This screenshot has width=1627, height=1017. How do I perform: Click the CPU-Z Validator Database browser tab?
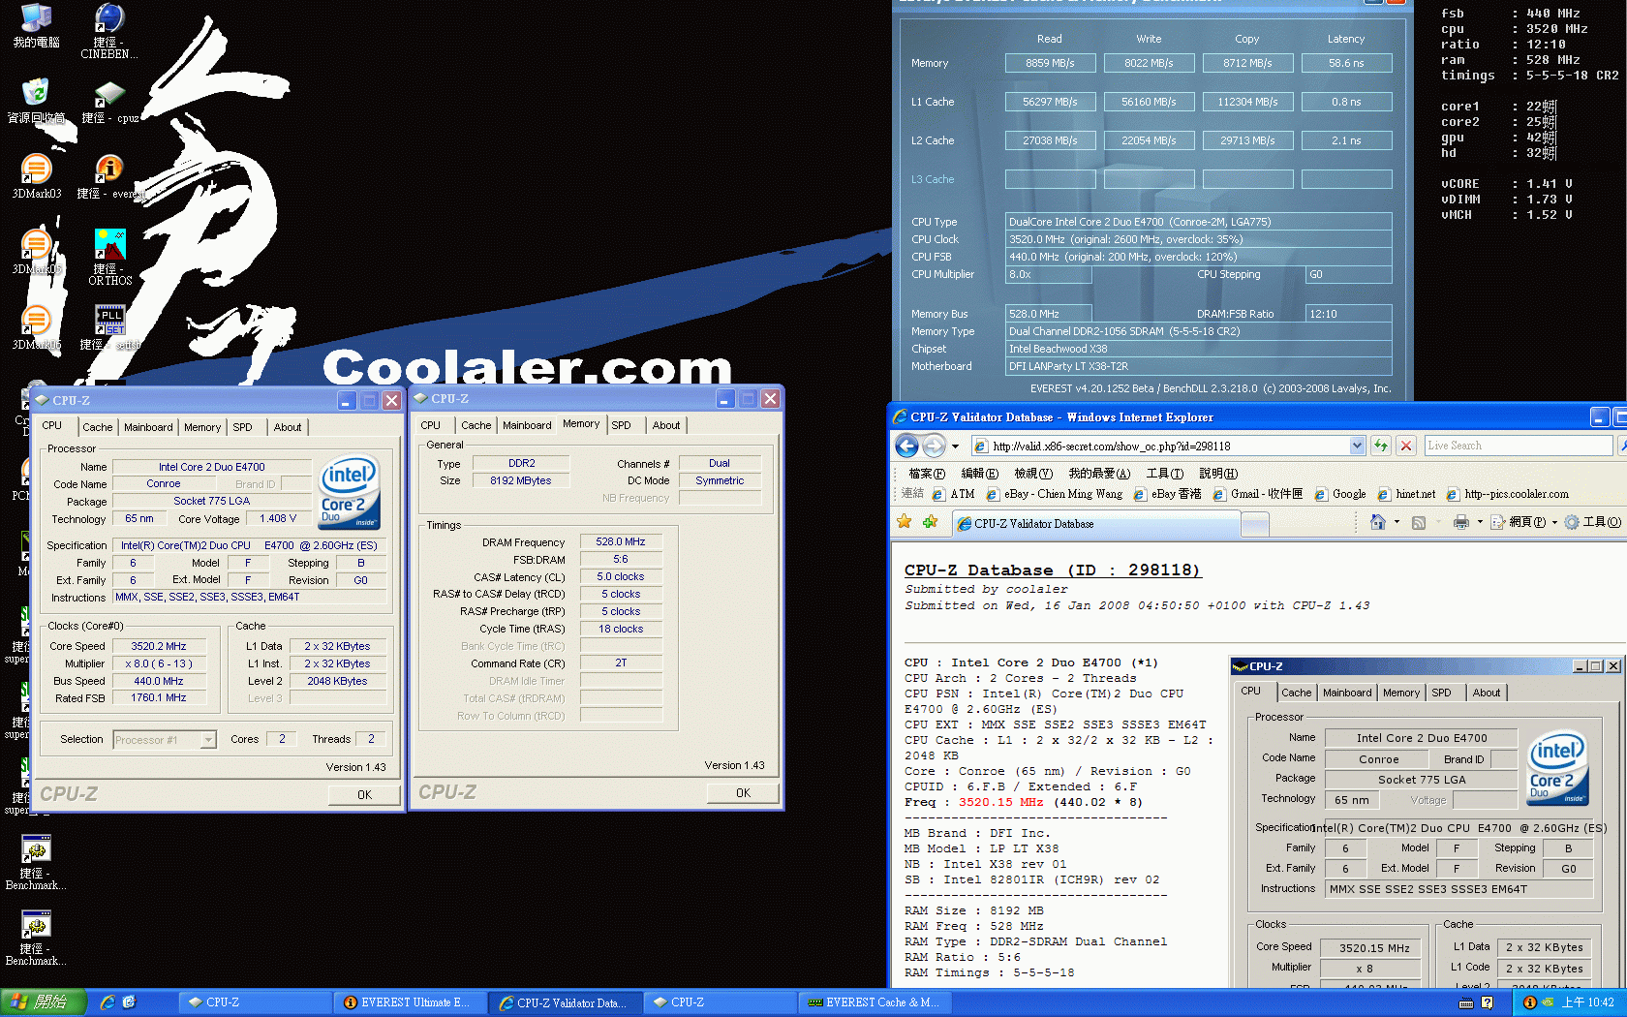click(x=1096, y=524)
